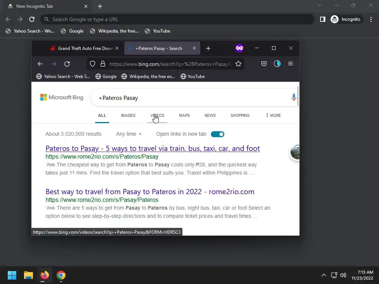
Task: Reload page in Chrome incognito window
Action: (32, 19)
